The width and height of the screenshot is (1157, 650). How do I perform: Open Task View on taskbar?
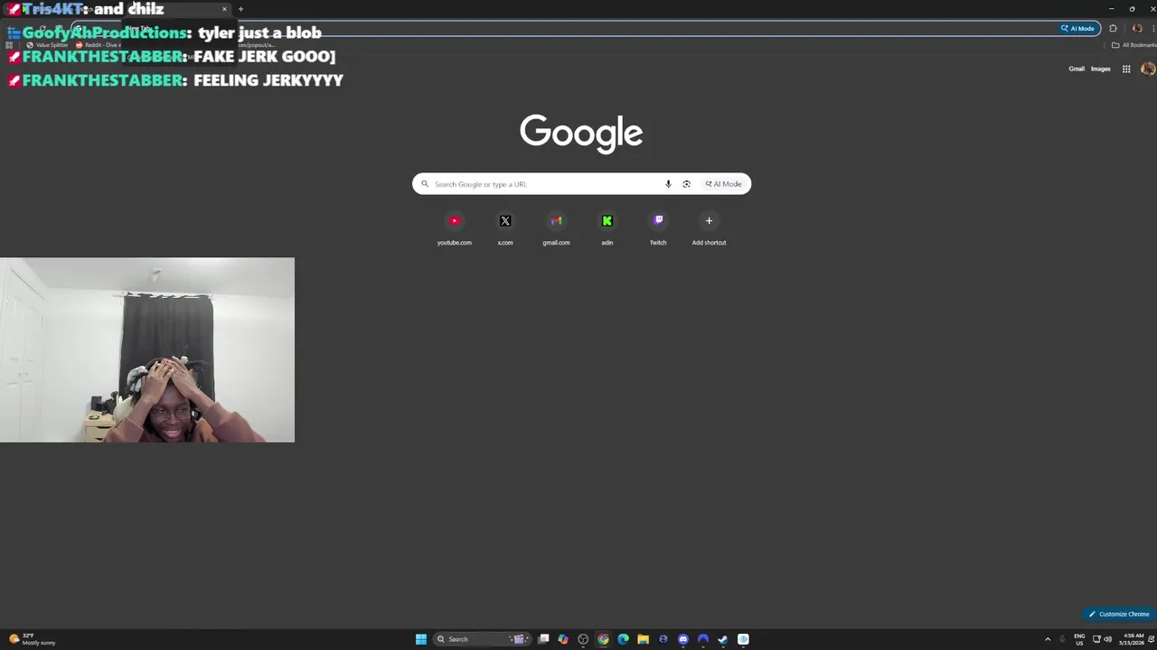[x=543, y=639]
